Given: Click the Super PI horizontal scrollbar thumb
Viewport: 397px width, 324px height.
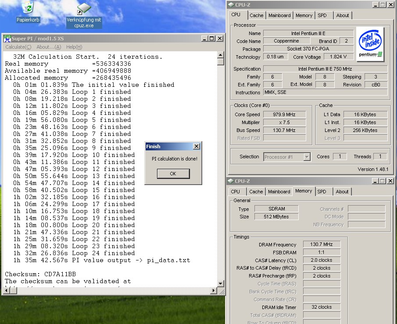Looking at the screenshot, I should (x=14, y=291).
